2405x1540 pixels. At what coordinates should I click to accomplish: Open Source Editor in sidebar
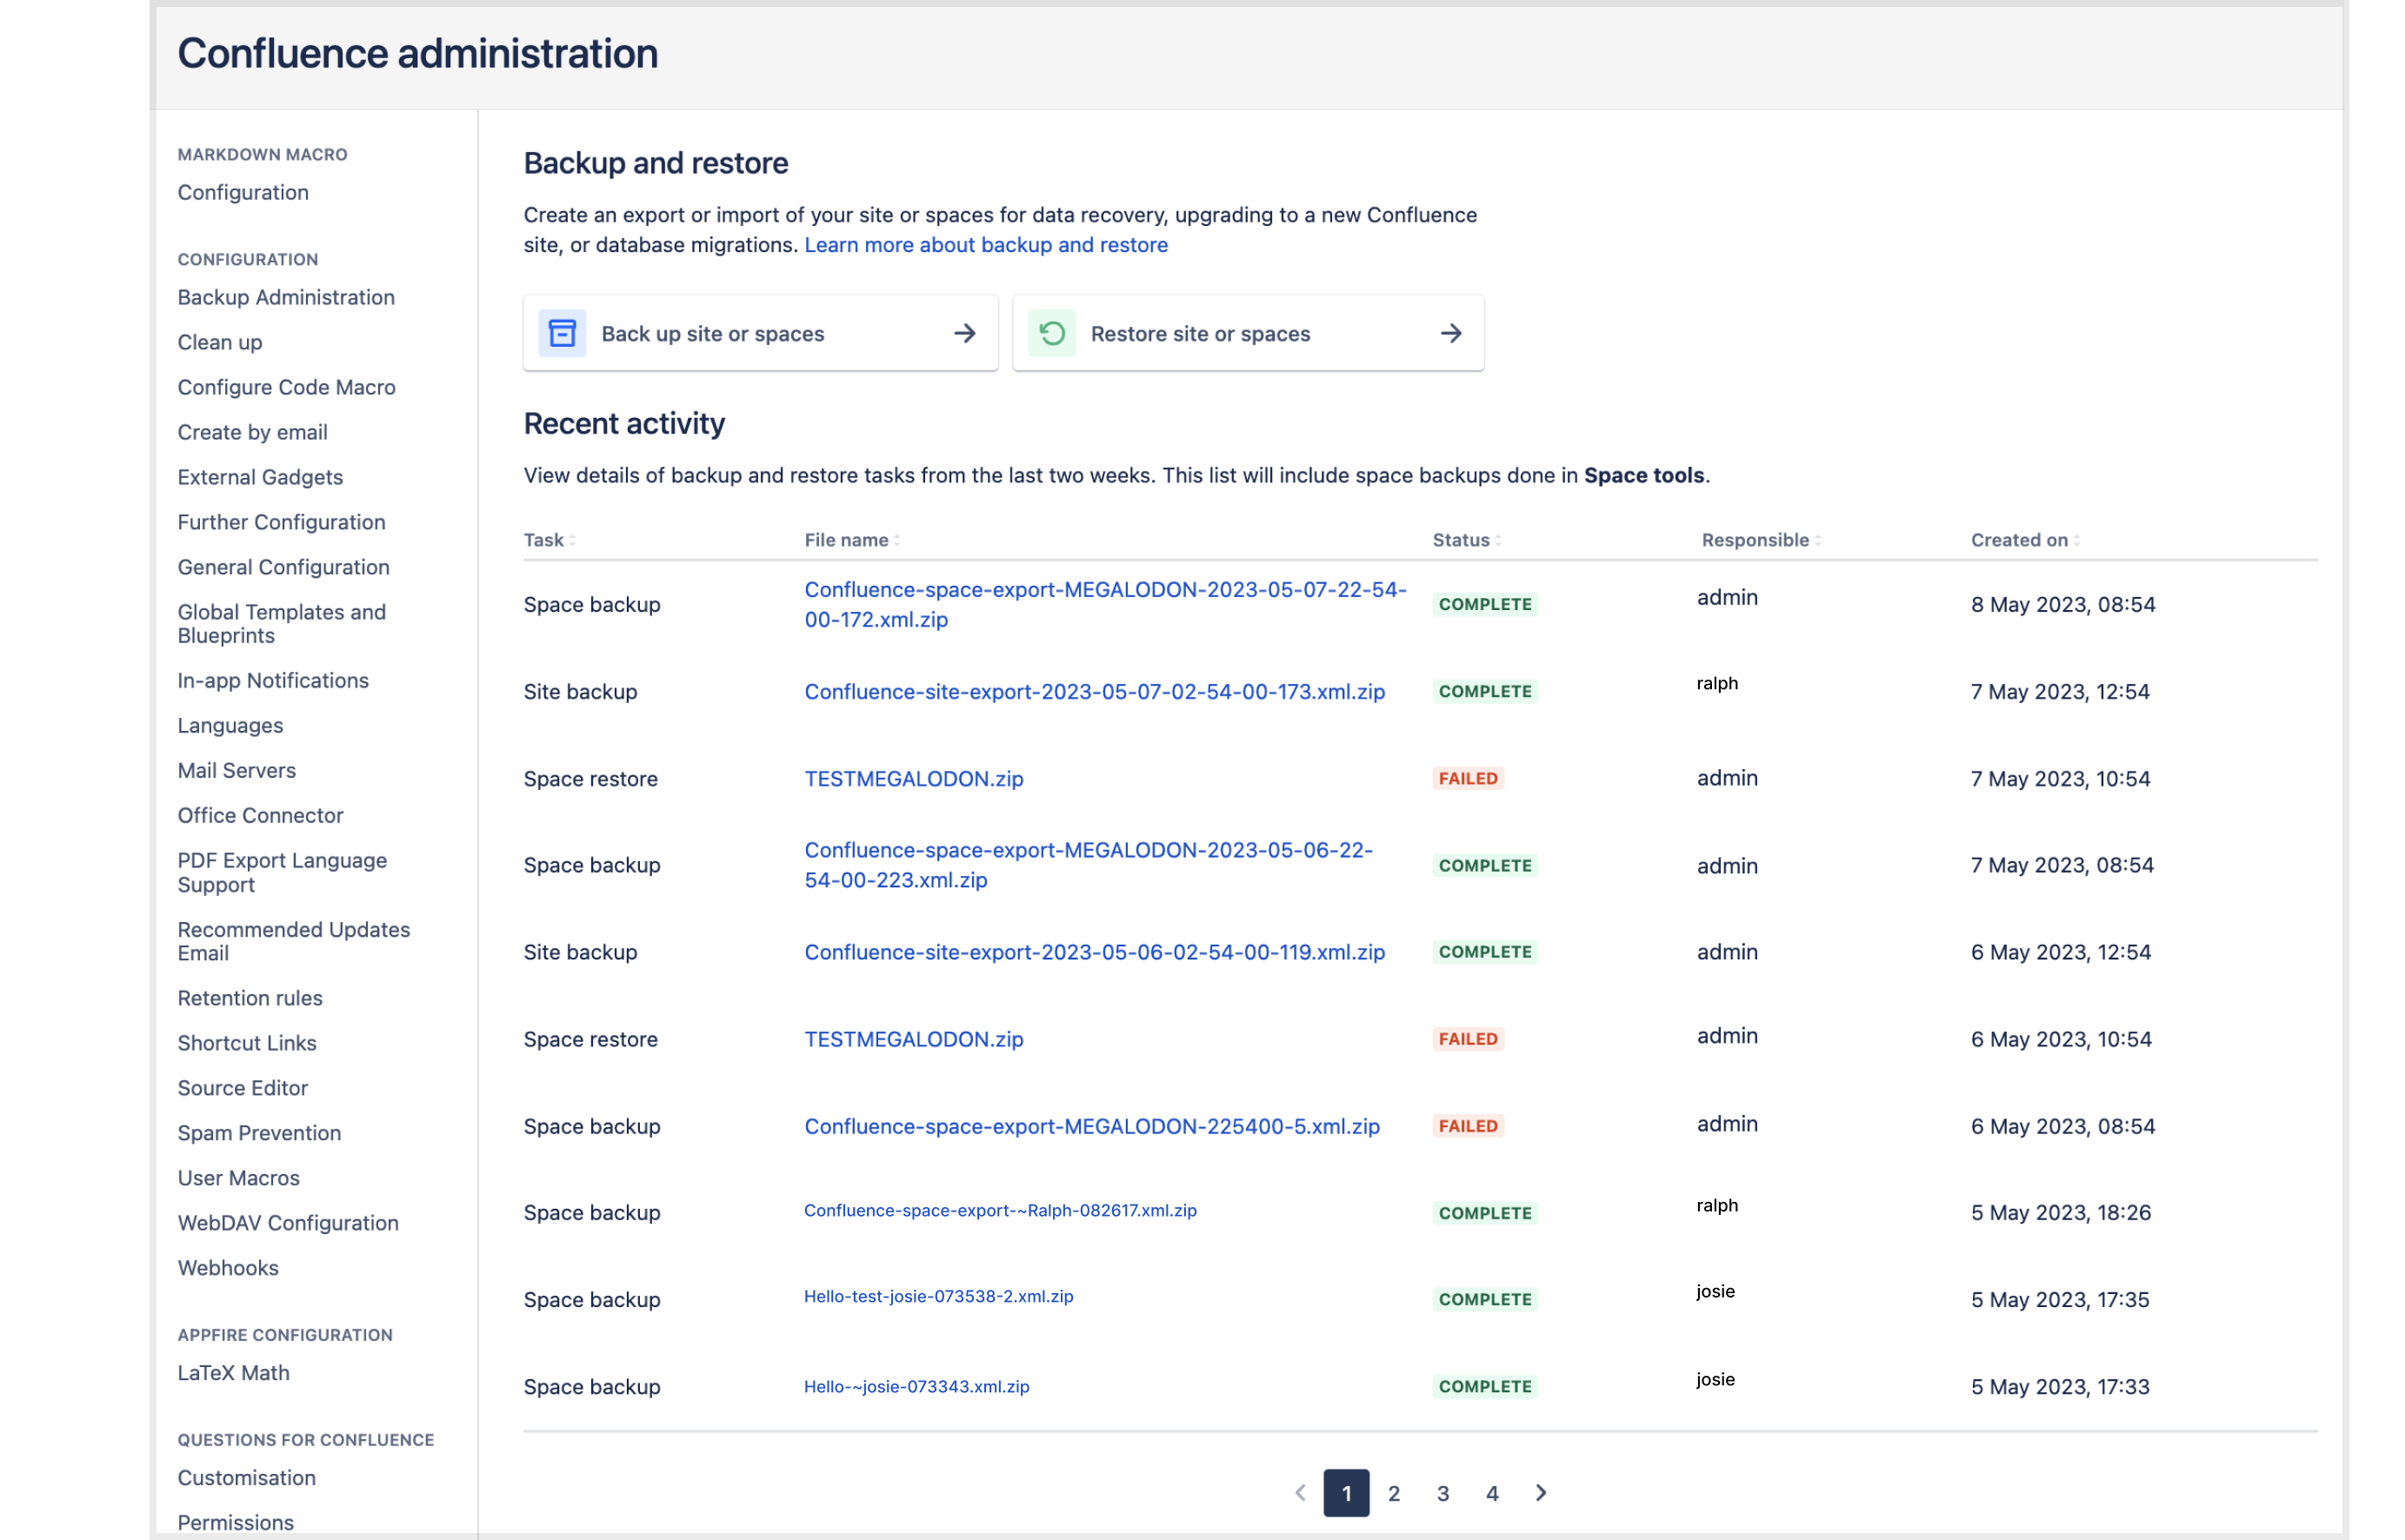tap(243, 1088)
